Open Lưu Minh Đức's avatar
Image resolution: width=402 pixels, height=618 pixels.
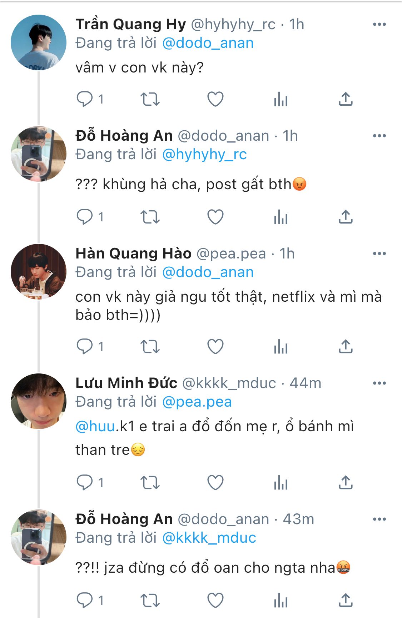coord(39,401)
